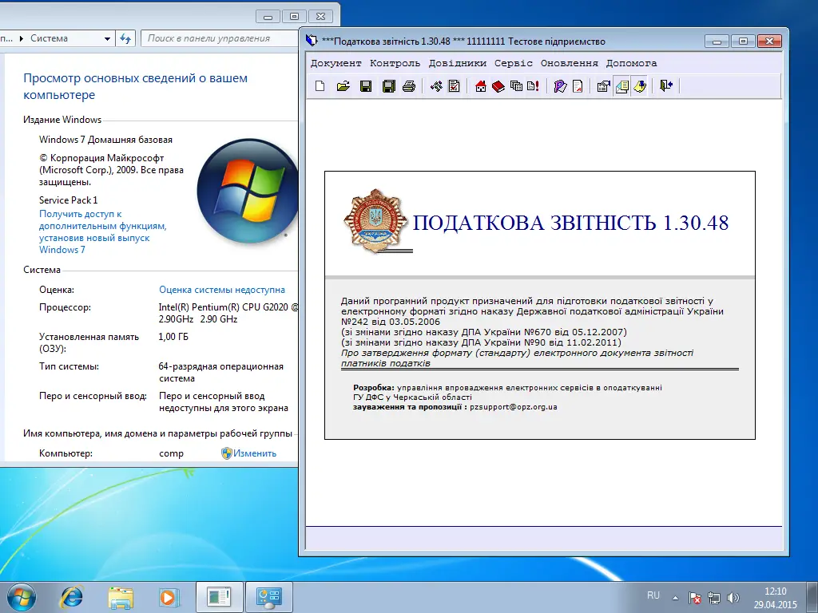Open the Оновлення menu

[569, 63]
